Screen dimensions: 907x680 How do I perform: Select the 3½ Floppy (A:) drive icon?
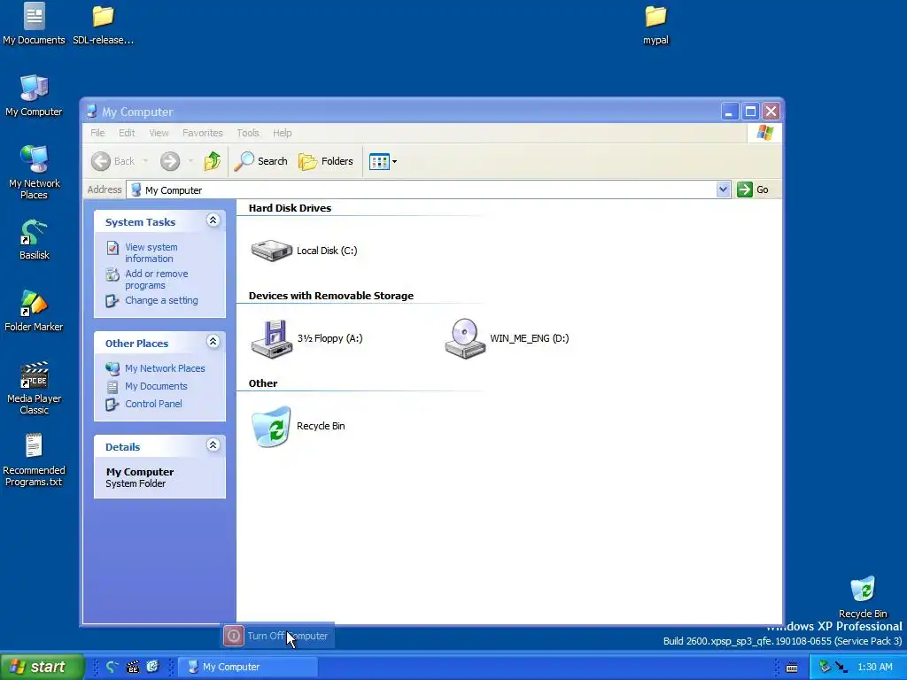click(x=271, y=339)
